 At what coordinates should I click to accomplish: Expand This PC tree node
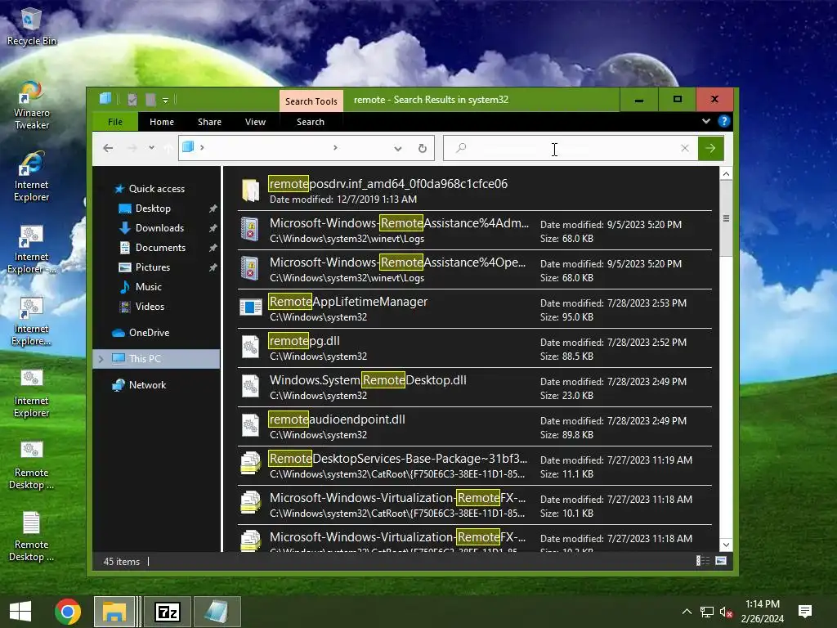coord(101,359)
